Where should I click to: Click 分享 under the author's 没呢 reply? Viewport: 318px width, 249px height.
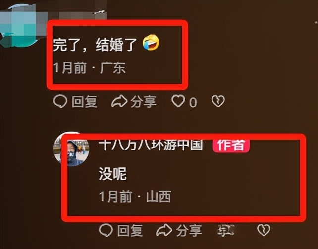tap(189, 231)
